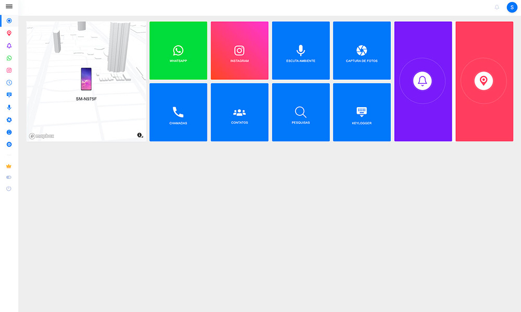Viewport: 521px width, 312px height.
Task: Open WhatsApp from the left sidebar
Action: [9, 58]
